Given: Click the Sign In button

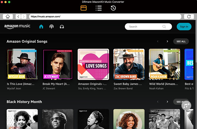Looking at the screenshot, I should coord(184,27).
